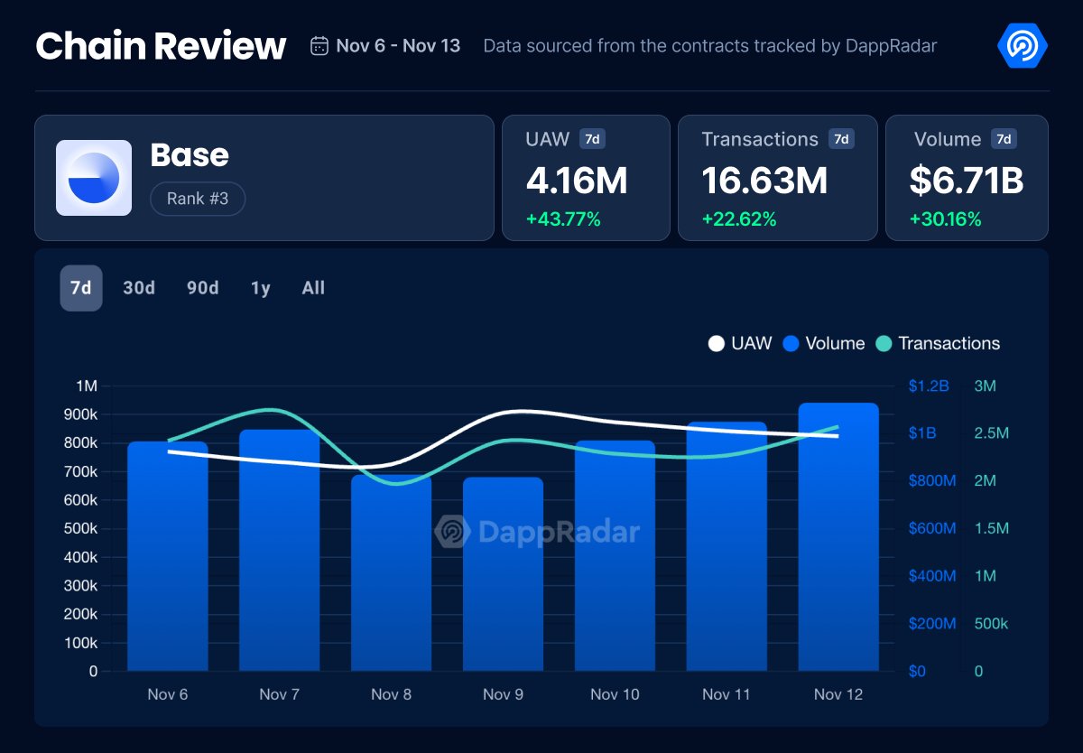This screenshot has height=753, width=1083.
Task: Click the Base chain name heading
Action: [x=190, y=155]
